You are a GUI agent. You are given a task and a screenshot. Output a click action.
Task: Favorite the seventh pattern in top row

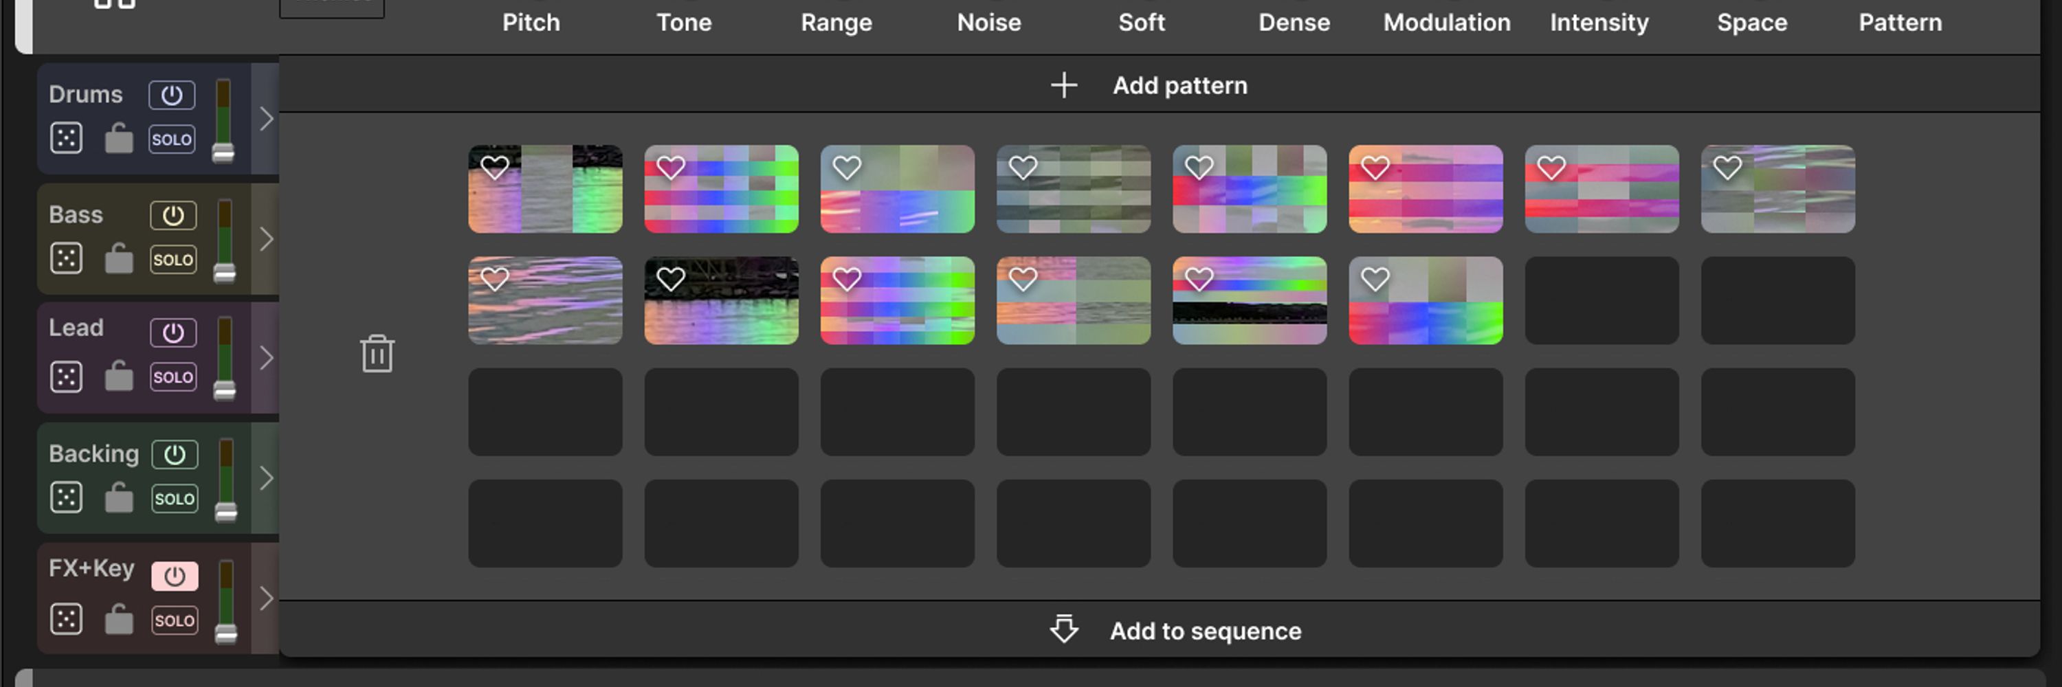point(1551,167)
